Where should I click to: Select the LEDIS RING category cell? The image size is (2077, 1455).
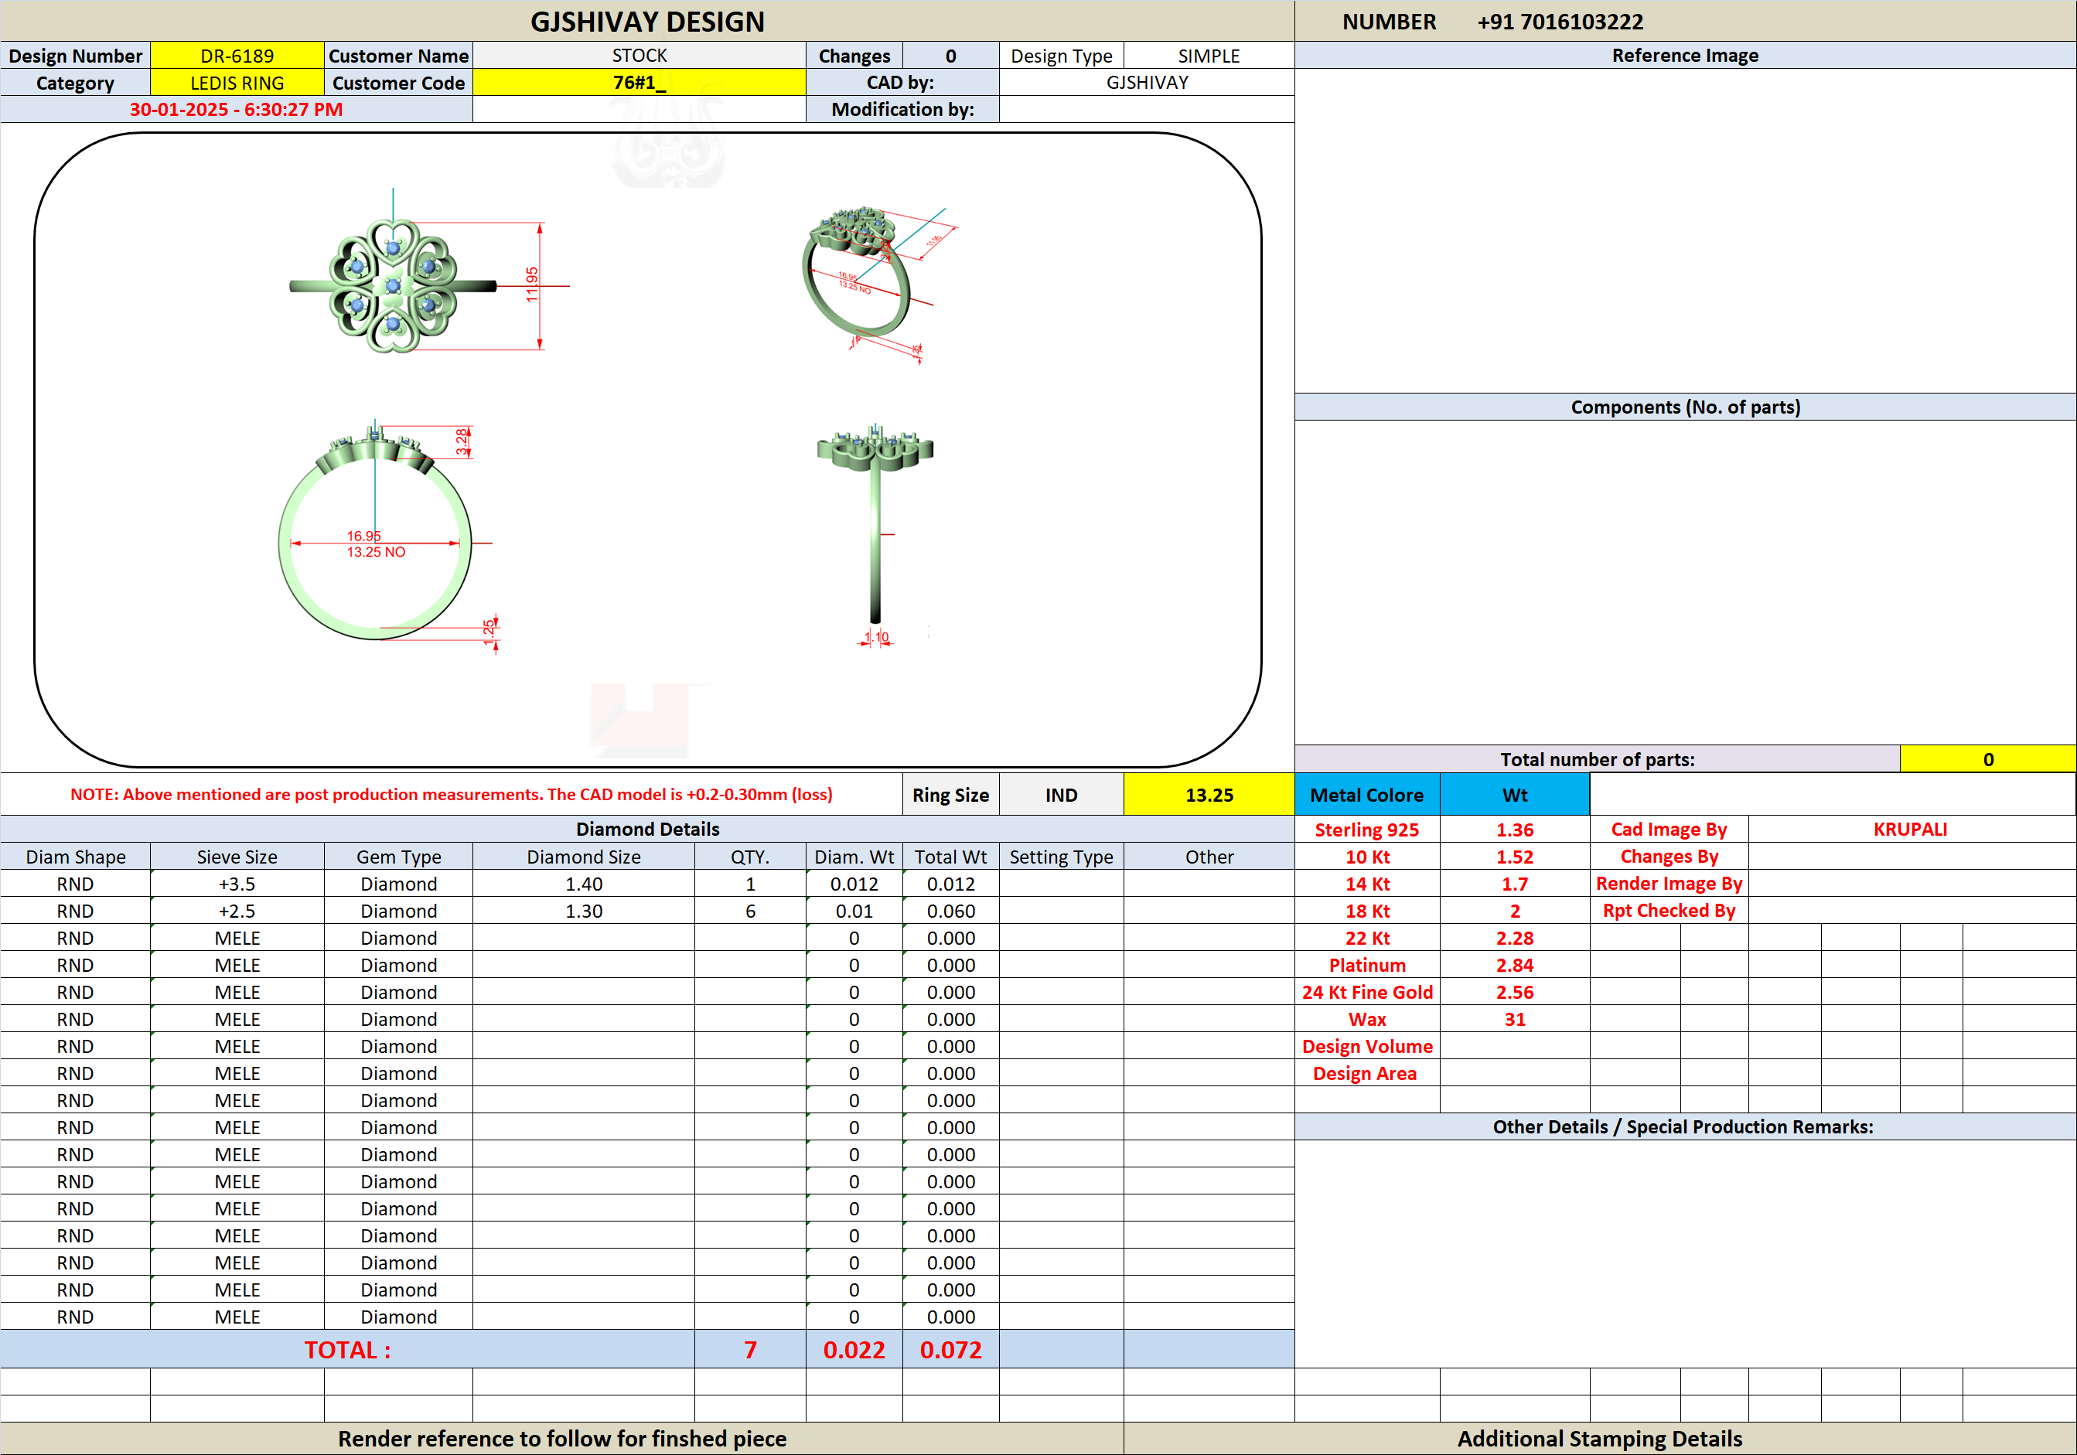point(237,82)
